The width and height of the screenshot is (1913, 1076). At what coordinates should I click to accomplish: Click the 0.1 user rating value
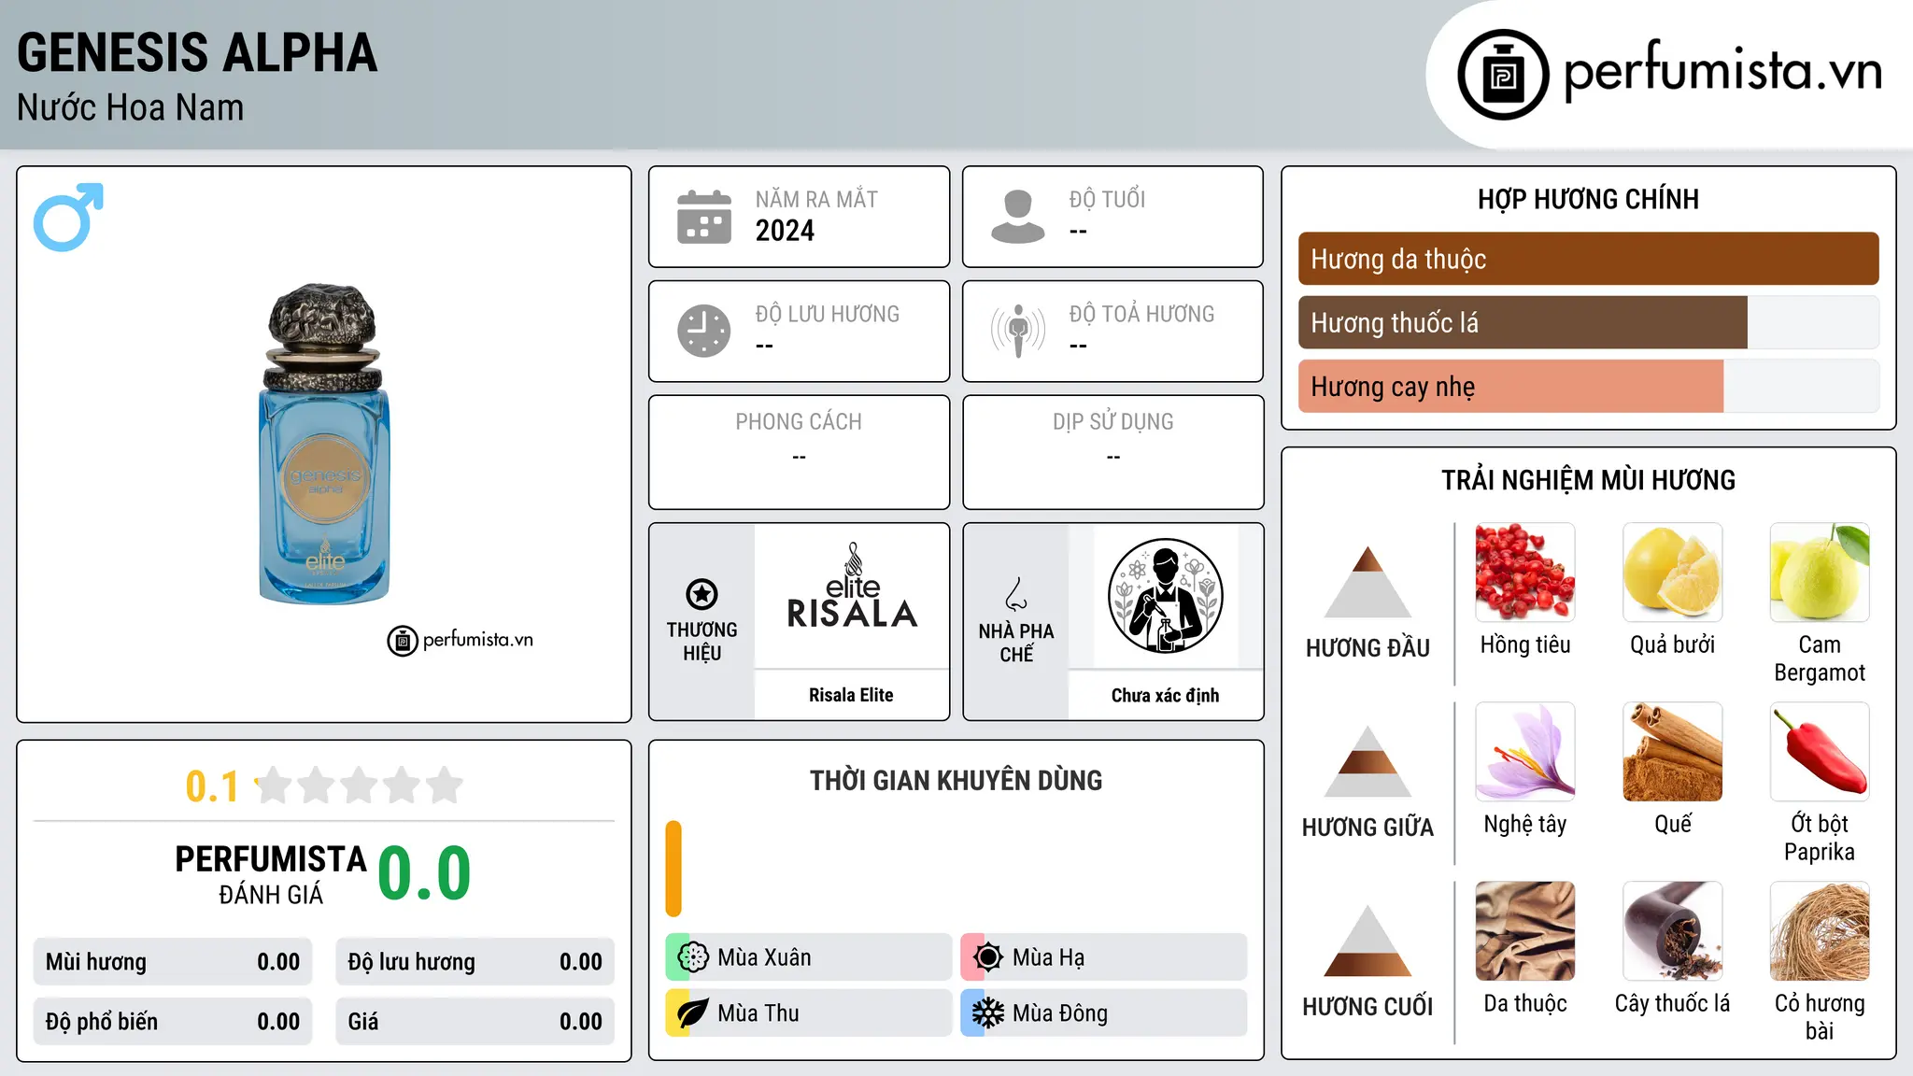coord(212,786)
